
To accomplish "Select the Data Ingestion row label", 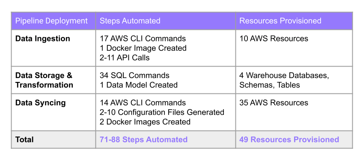I will coord(42,38).
